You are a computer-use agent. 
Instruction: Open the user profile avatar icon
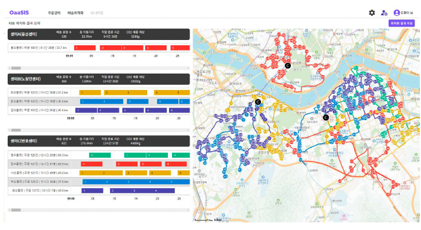tap(397, 12)
